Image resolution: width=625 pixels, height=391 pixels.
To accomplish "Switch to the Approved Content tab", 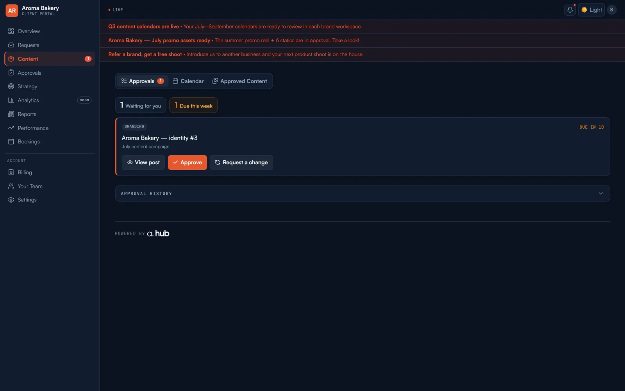I will pos(239,81).
